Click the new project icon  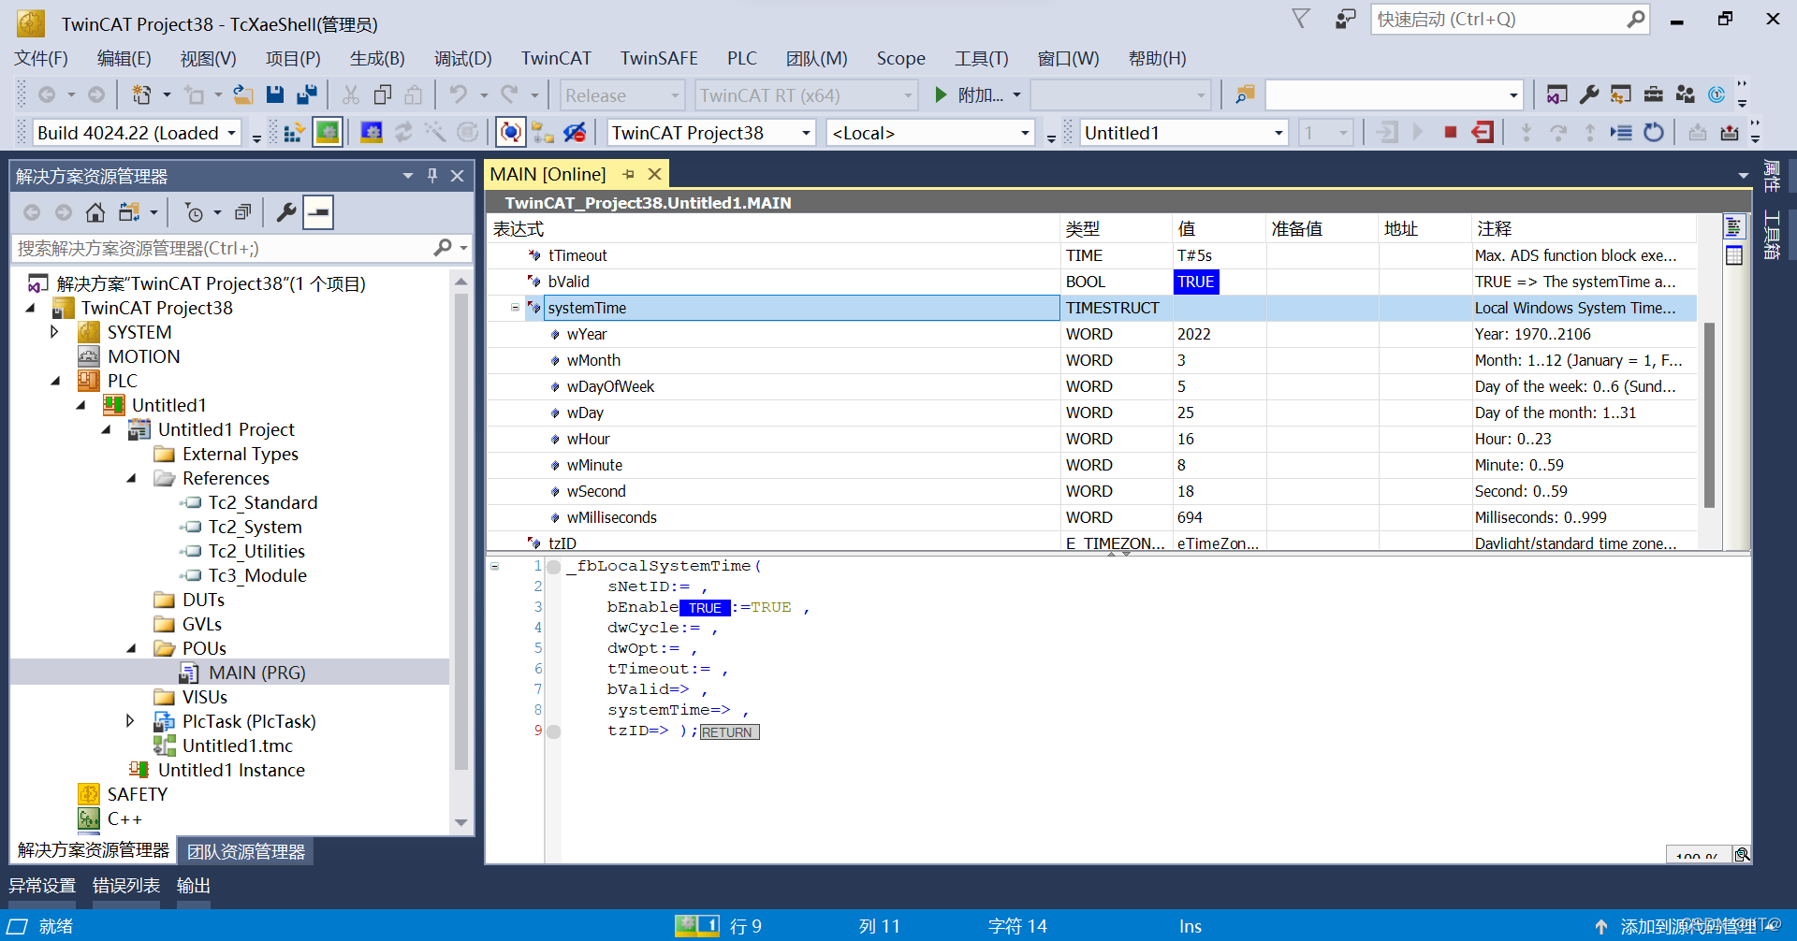pos(141,94)
